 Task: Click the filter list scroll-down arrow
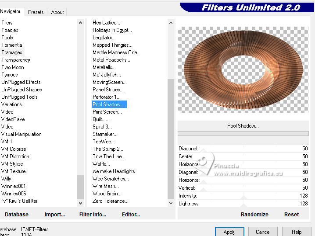click(171, 203)
